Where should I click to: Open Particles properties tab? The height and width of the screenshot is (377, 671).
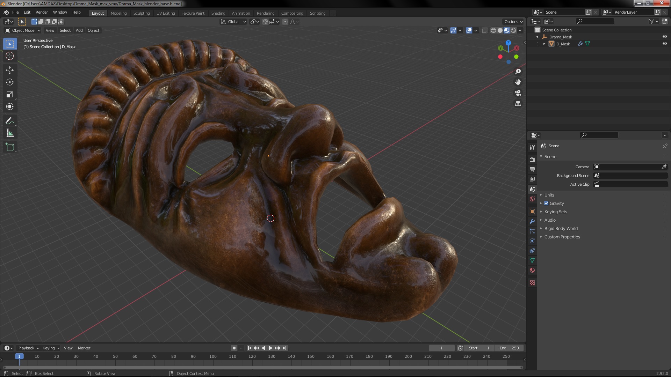[x=532, y=231]
